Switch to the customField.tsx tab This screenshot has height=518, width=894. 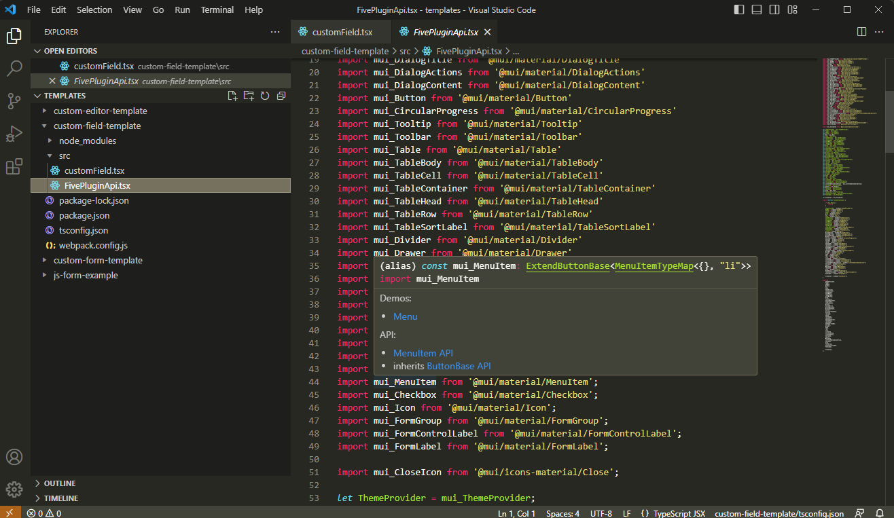pyautogui.click(x=341, y=32)
